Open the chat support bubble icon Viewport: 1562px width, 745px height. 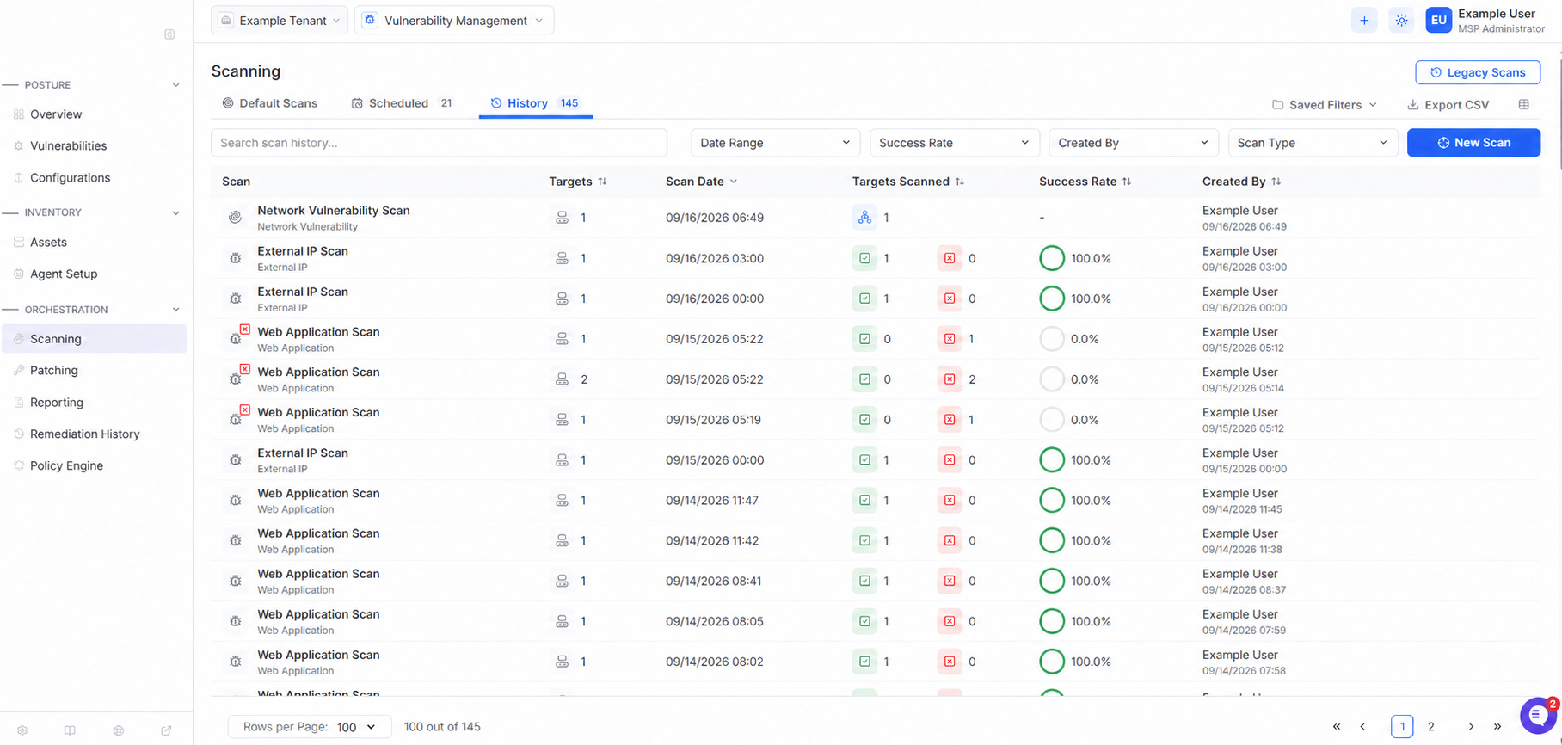coord(1537,715)
